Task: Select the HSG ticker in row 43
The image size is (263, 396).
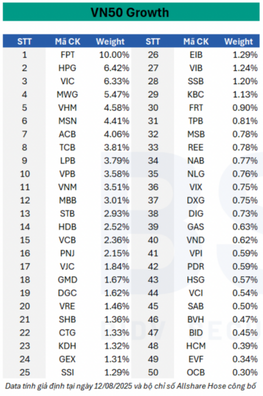Action: click(196, 280)
